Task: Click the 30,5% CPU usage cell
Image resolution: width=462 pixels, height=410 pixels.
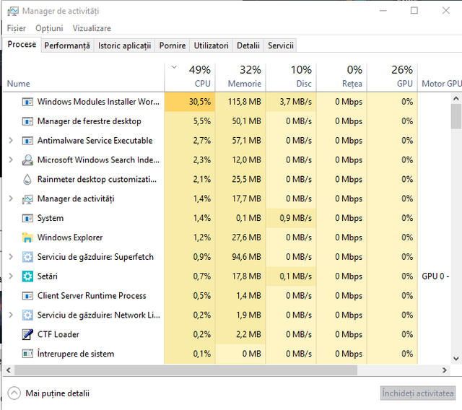Action: (190, 102)
